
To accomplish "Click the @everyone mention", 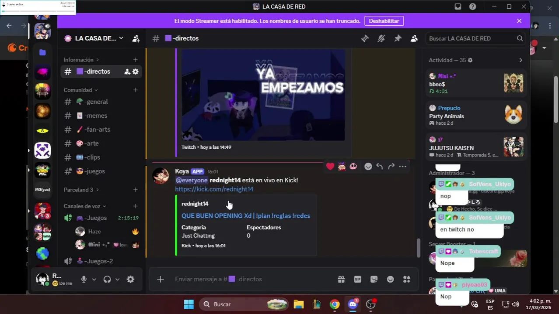I will (192, 180).
